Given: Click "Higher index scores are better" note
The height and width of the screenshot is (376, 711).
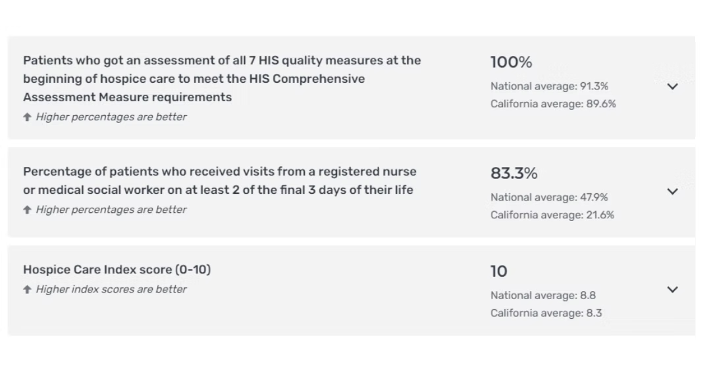Looking at the screenshot, I should pos(111,289).
